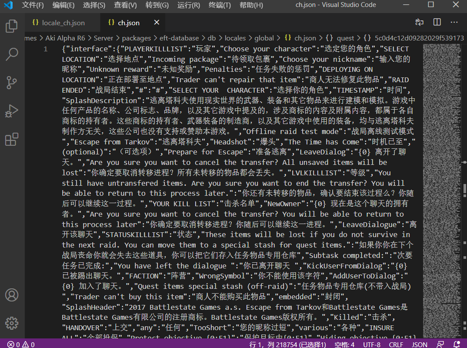Click the 行 1, 列 218754 cursor position

(x=288, y=345)
